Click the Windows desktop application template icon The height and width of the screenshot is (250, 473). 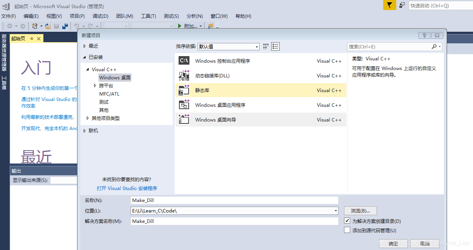pos(184,105)
